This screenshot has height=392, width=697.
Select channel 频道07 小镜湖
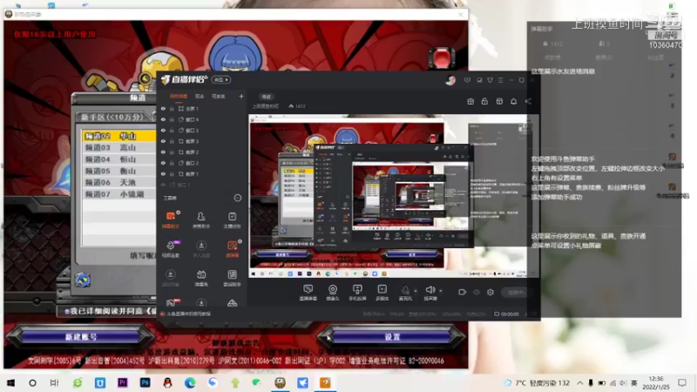(x=118, y=194)
